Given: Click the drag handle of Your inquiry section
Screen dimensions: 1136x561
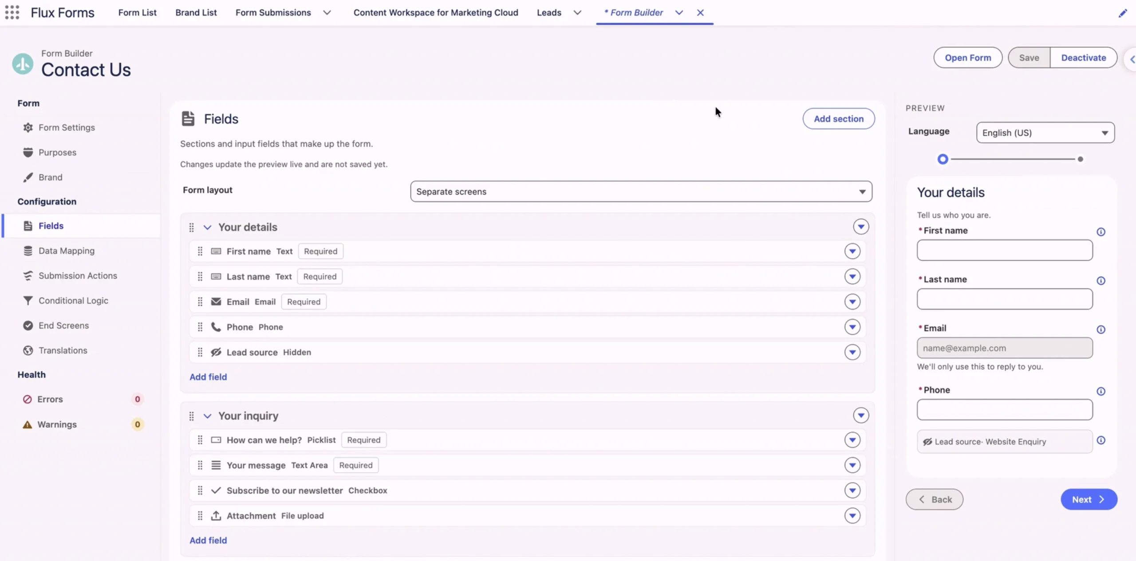Looking at the screenshot, I should [x=191, y=416].
